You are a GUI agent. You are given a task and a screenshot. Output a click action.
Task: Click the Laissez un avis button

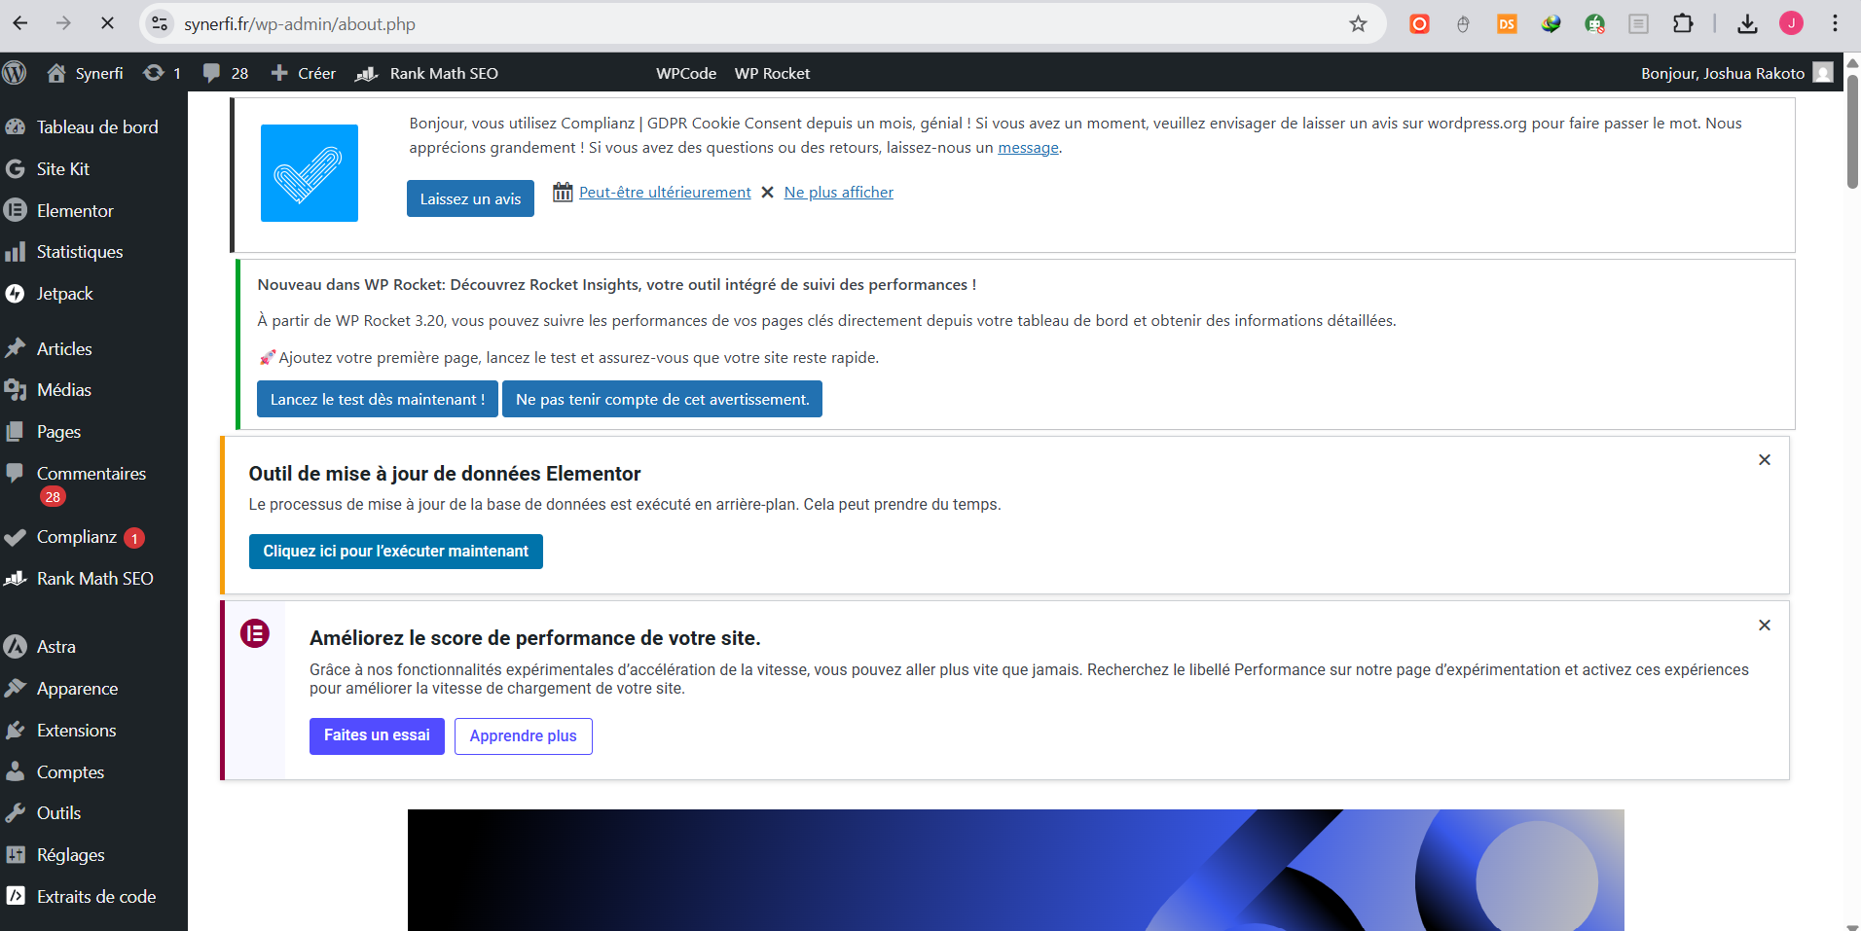coord(470,198)
